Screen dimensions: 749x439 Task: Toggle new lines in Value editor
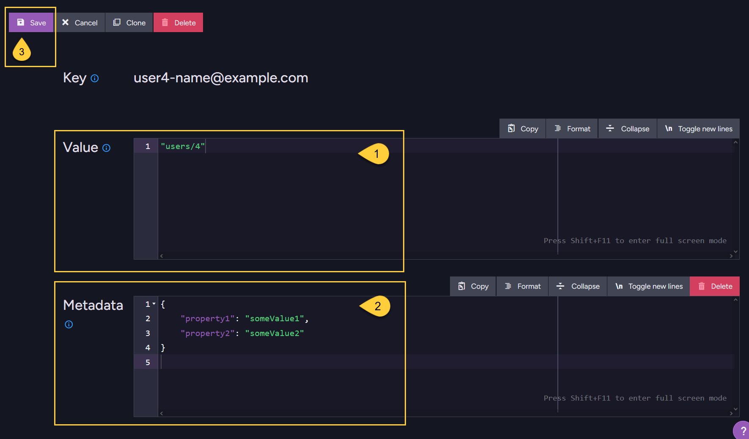[698, 129]
